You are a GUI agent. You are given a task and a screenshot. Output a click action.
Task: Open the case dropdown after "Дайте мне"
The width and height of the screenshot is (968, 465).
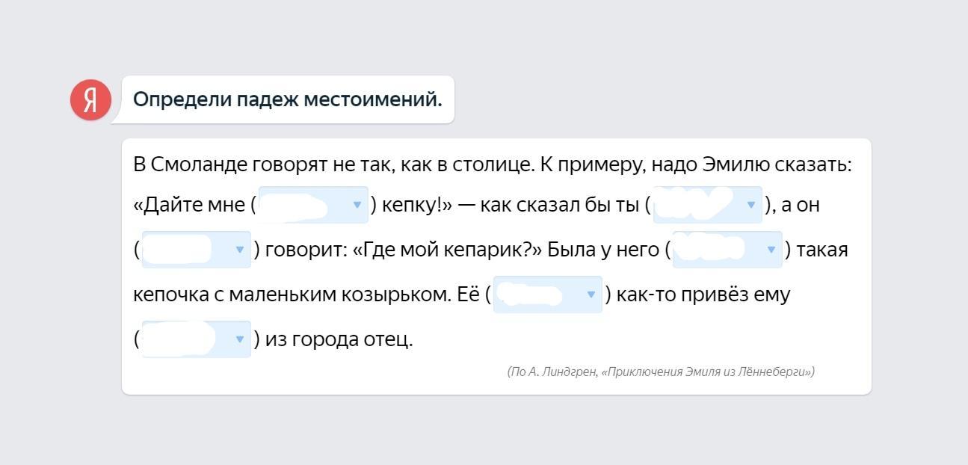pyautogui.click(x=312, y=205)
